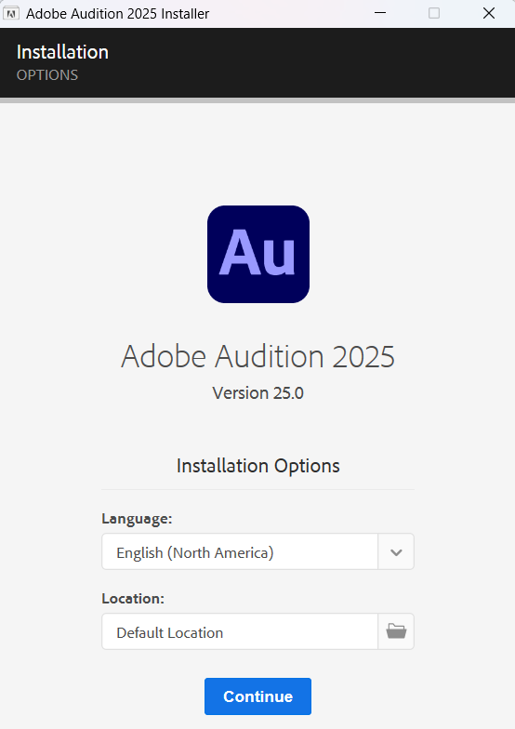The height and width of the screenshot is (729, 515).
Task: Click the disabled maximize window button
Action: point(433,13)
